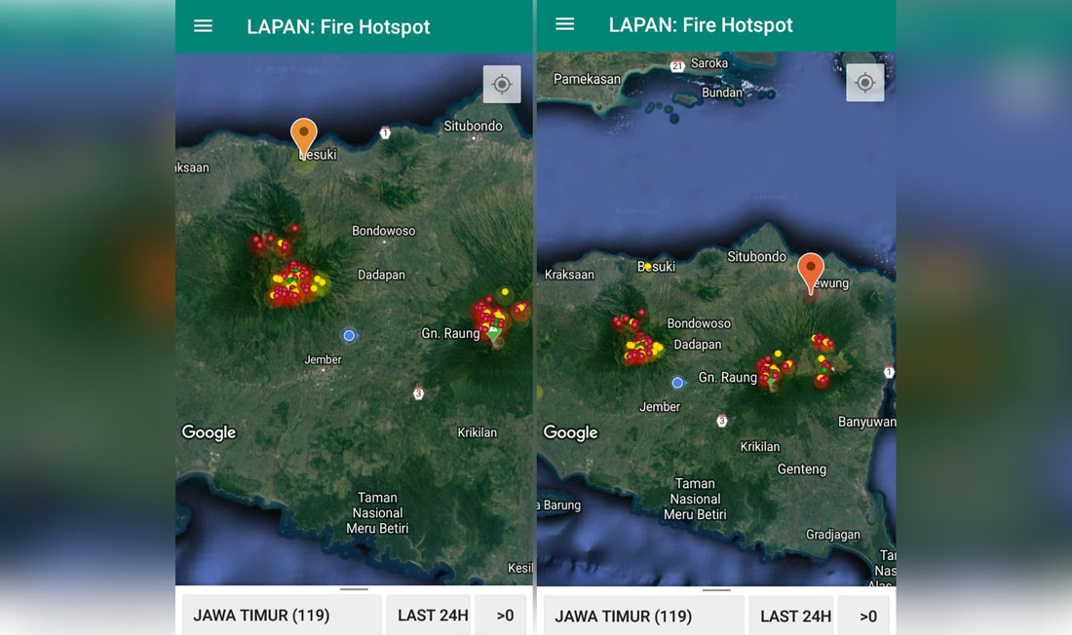This screenshot has width=1072, height=635.
Task: Click green mountain marker at Gn. Raung, left map
Action: tap(494, 333)
